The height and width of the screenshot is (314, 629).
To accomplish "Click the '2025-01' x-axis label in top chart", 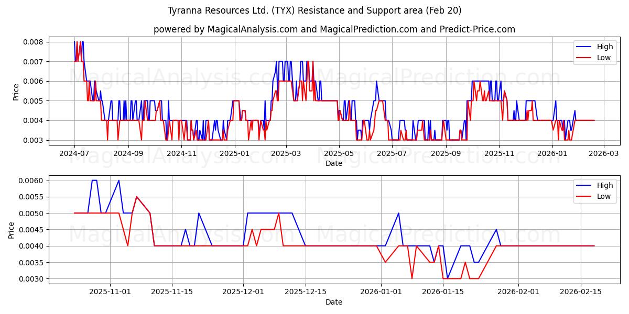I will (235, 154).
